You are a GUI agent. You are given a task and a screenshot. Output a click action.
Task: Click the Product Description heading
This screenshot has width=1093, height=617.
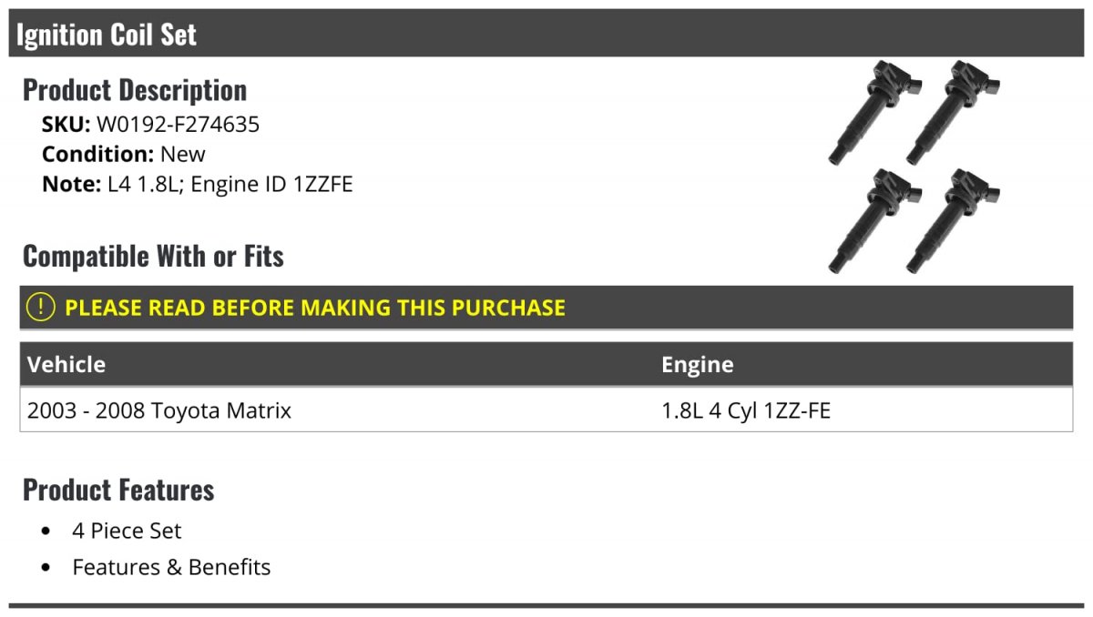point(135,90)
